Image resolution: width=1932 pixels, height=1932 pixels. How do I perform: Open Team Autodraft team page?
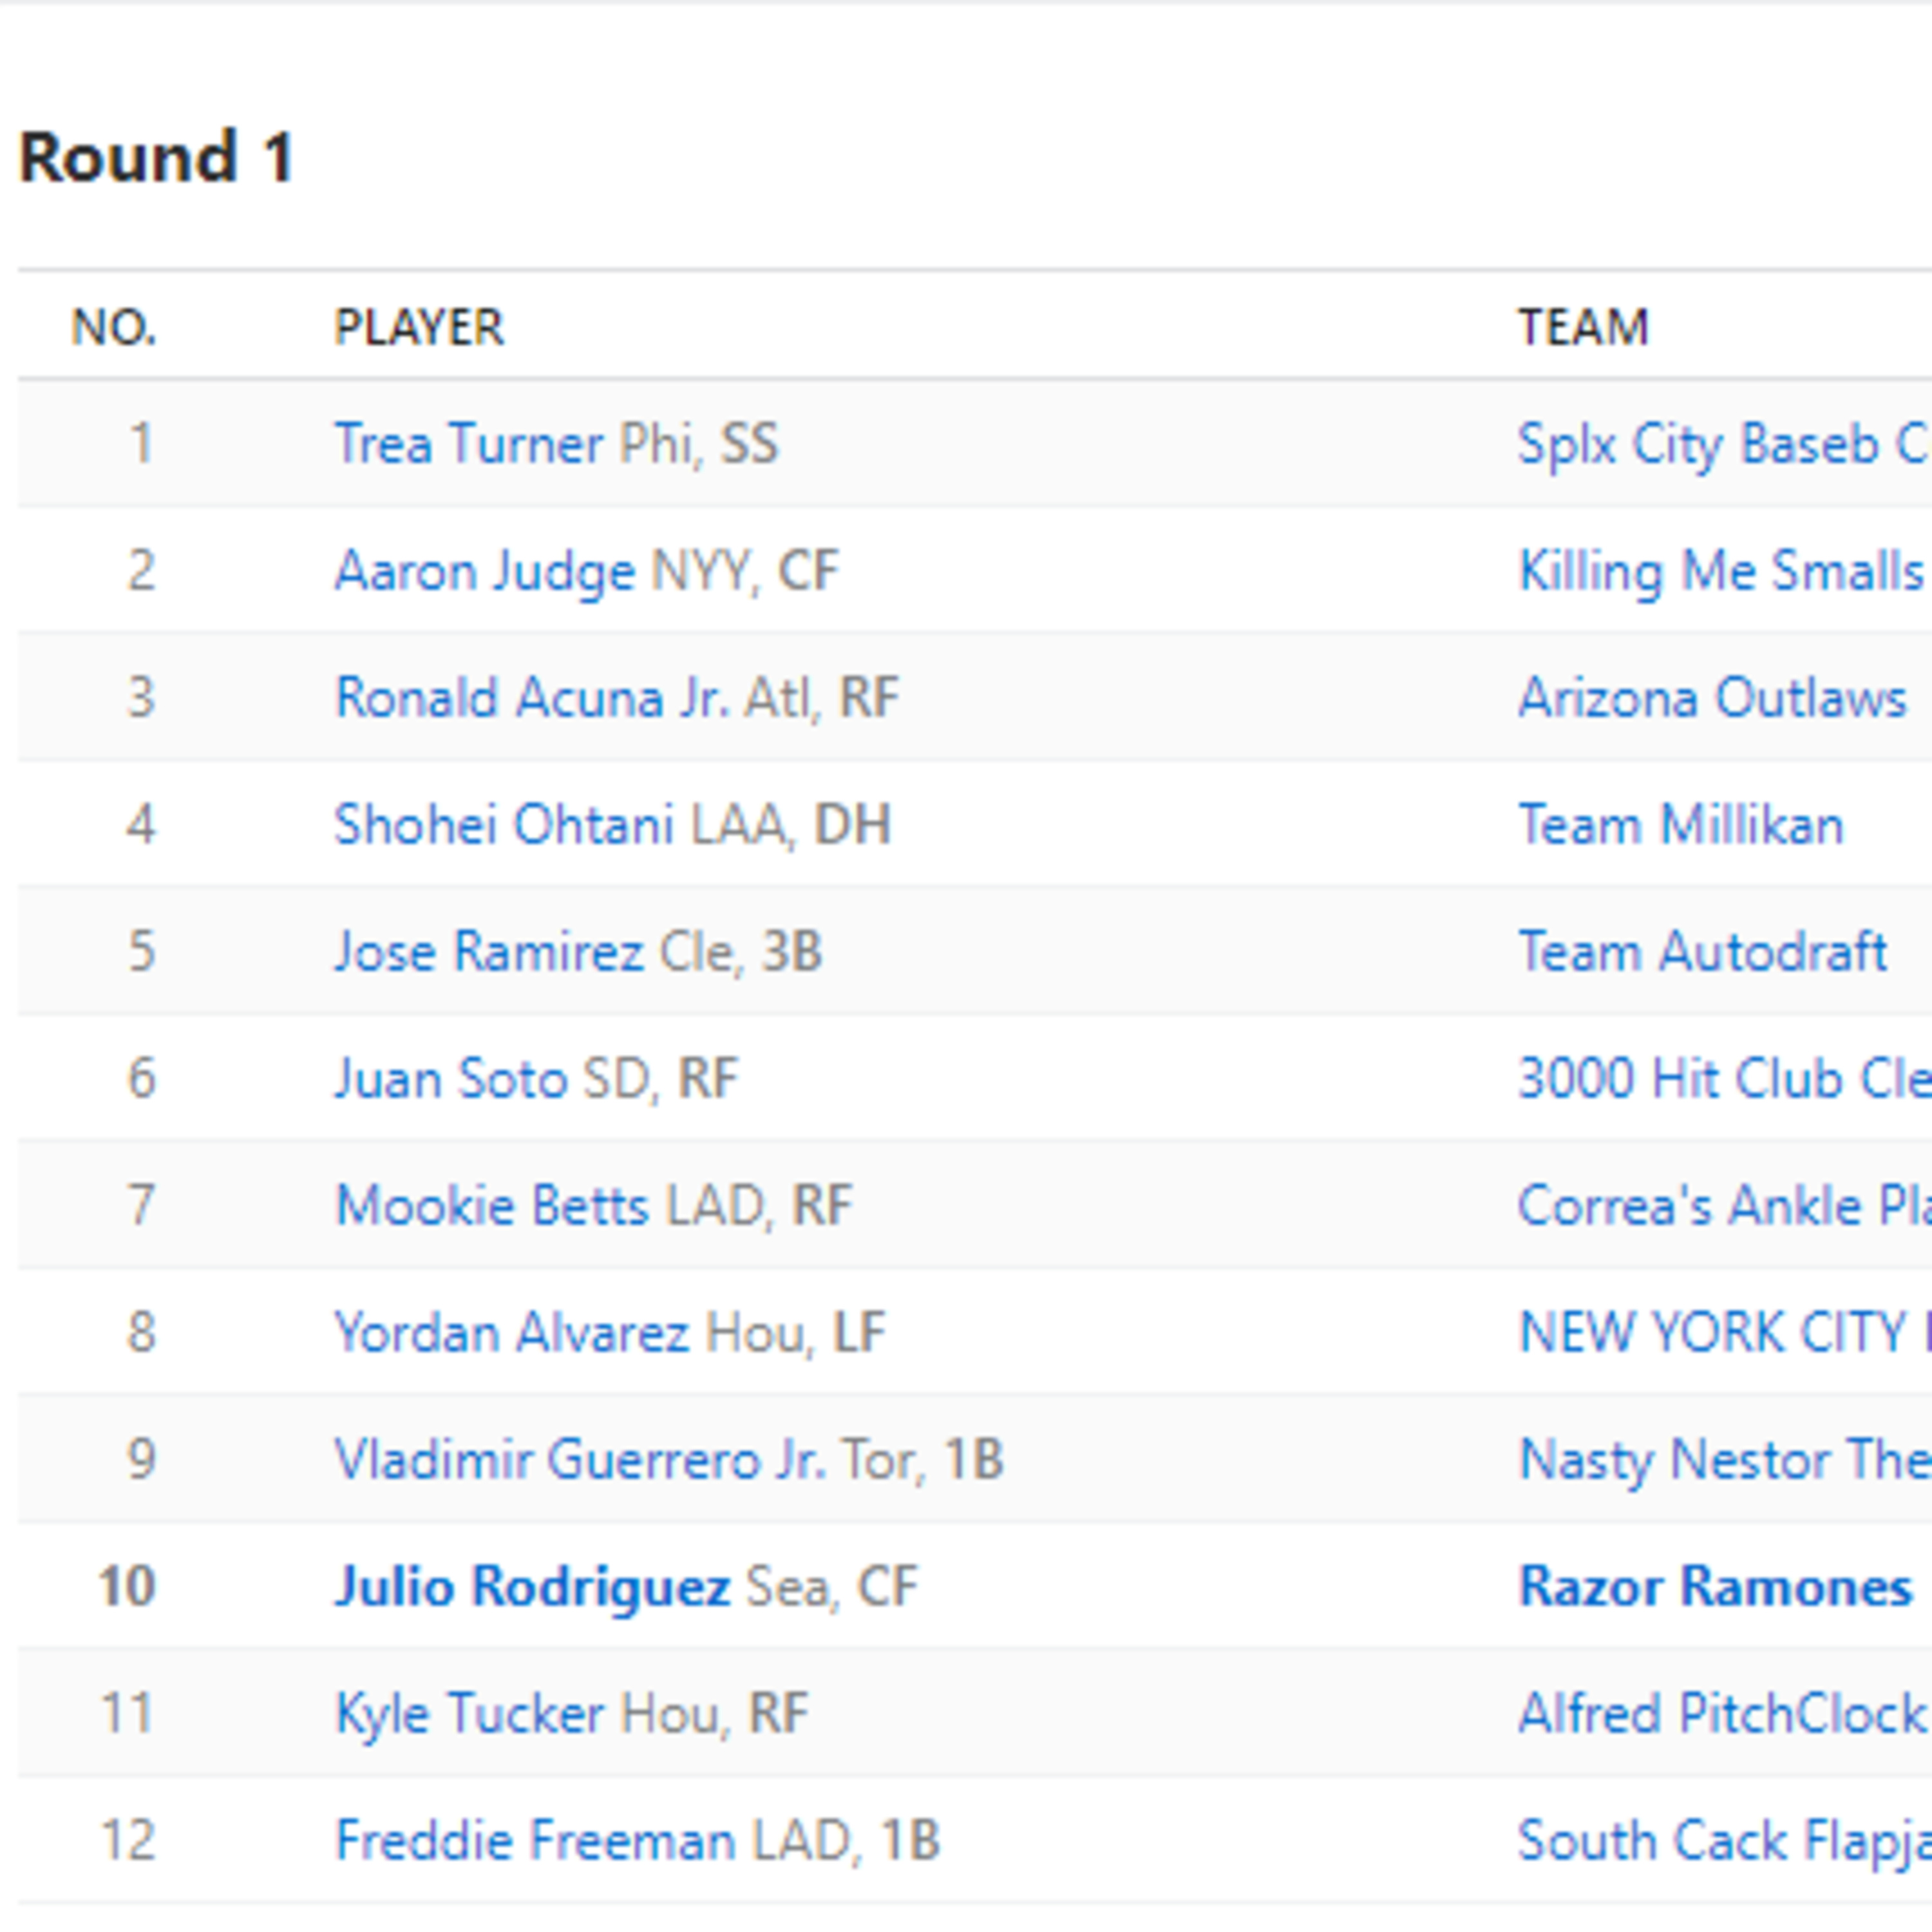1702,951
